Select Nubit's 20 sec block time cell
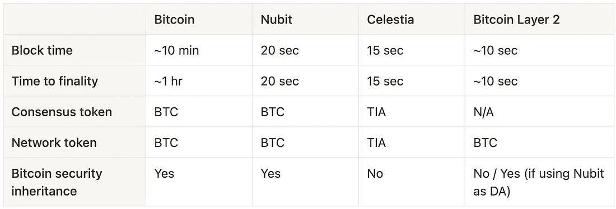This screenshot has height=209, width=616. point(279,51)
